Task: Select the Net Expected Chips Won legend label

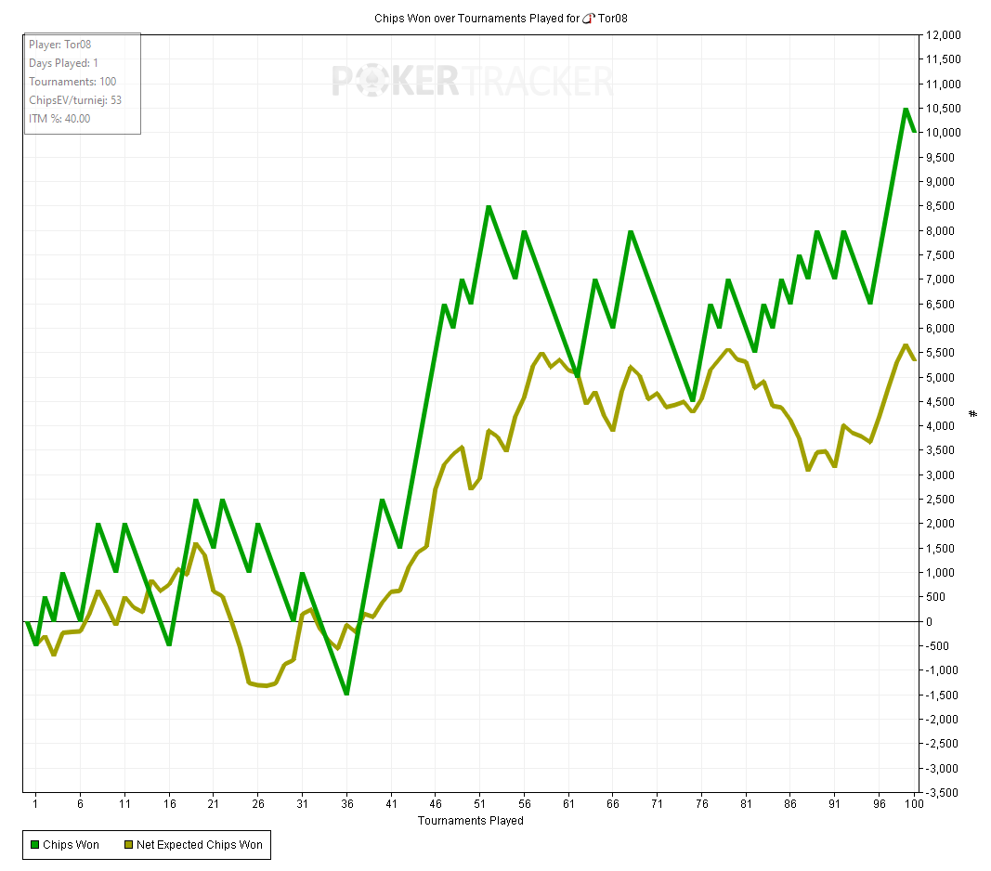Action: point(199,844)
